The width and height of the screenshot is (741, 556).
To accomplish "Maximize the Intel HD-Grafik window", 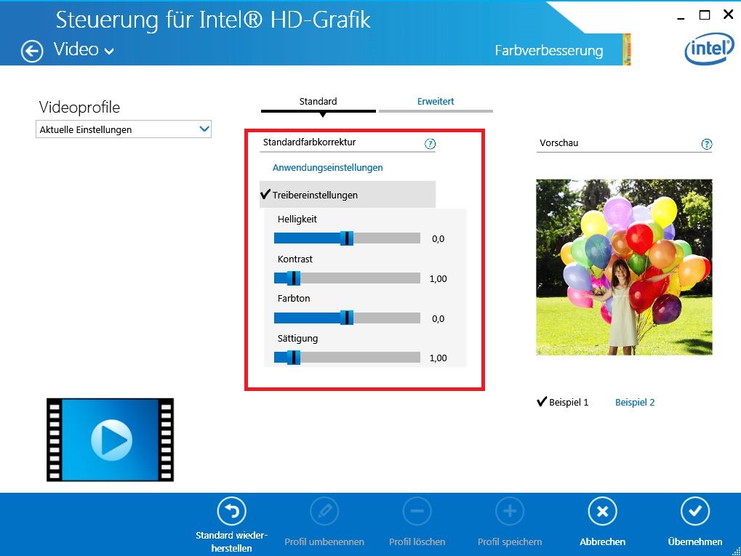I will tap(705, 15).
